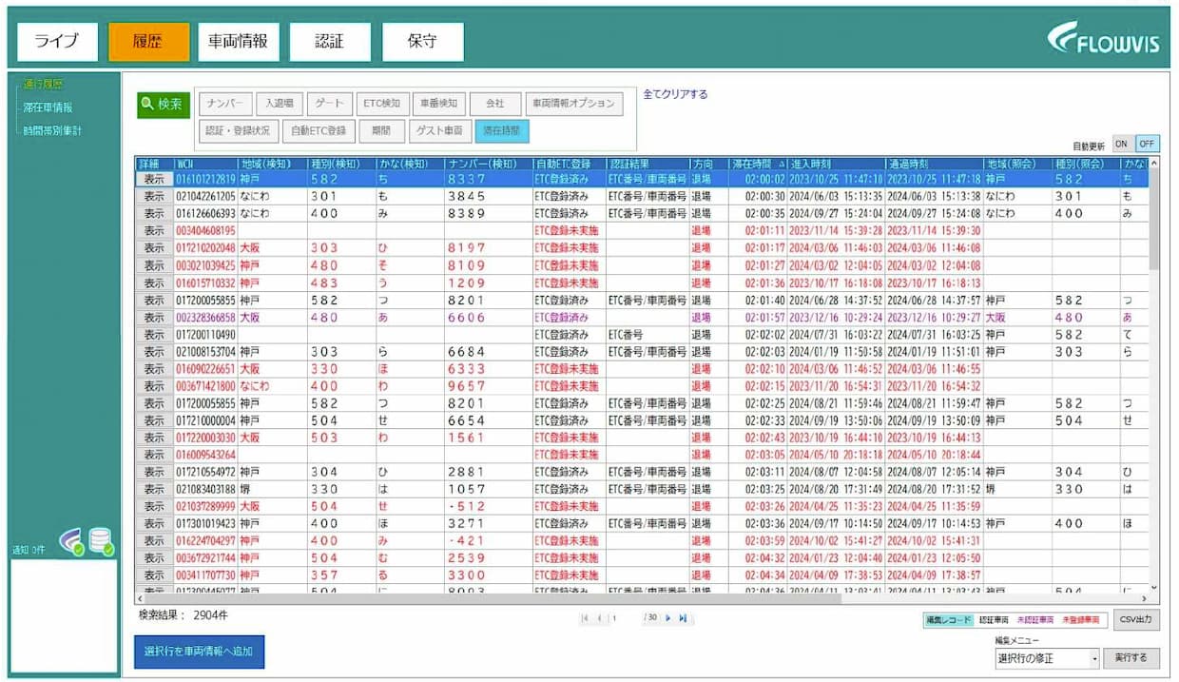This screenshot has height=682, width=1179.
Task: Click the green 検索 search button
Action: point(164,105)
